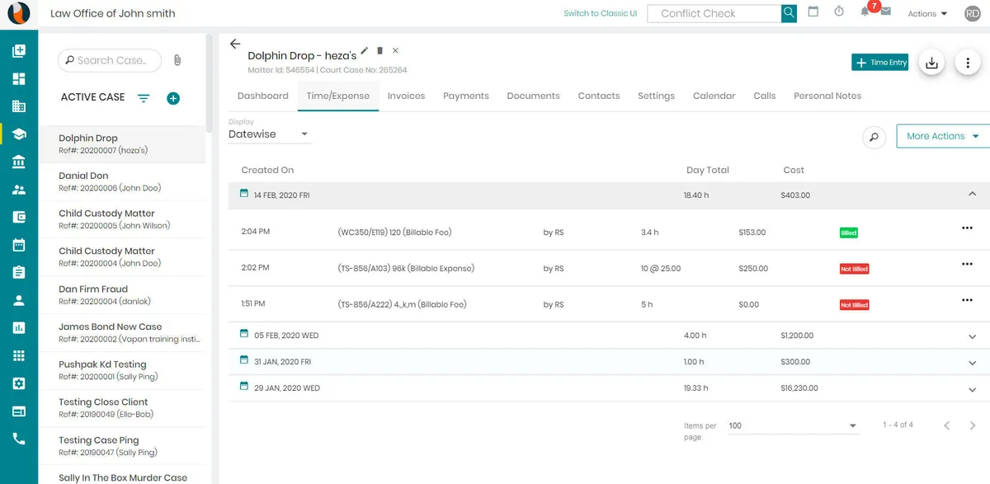990x484 pixels.
Task: Click the trash delete icon beside case title
Action: (379, 51)
